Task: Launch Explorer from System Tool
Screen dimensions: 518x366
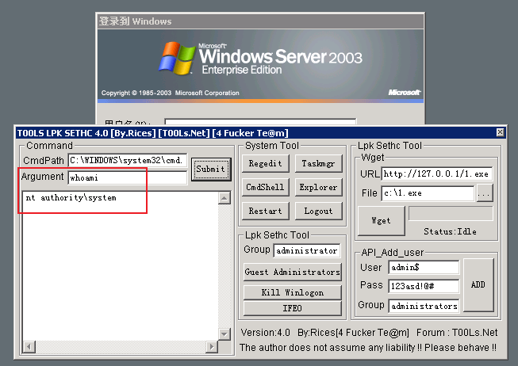Action: point(318,187)
